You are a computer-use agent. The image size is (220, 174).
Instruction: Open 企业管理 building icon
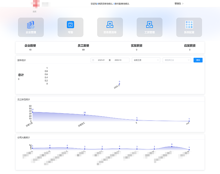(x=31, y=25)
